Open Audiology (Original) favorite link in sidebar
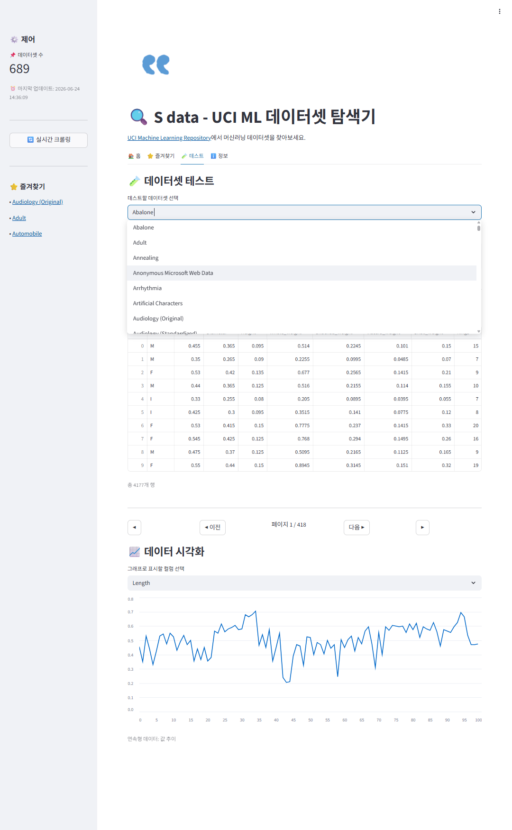 coord(37,202)
